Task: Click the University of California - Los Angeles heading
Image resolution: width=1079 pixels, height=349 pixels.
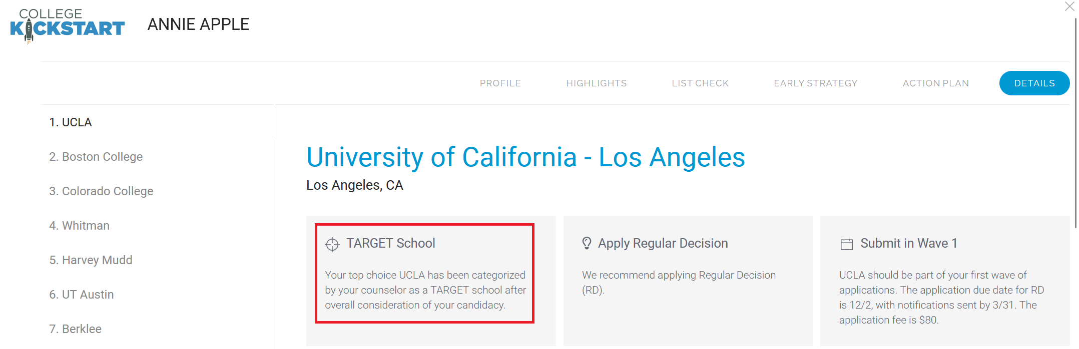Action: [525, 157]
